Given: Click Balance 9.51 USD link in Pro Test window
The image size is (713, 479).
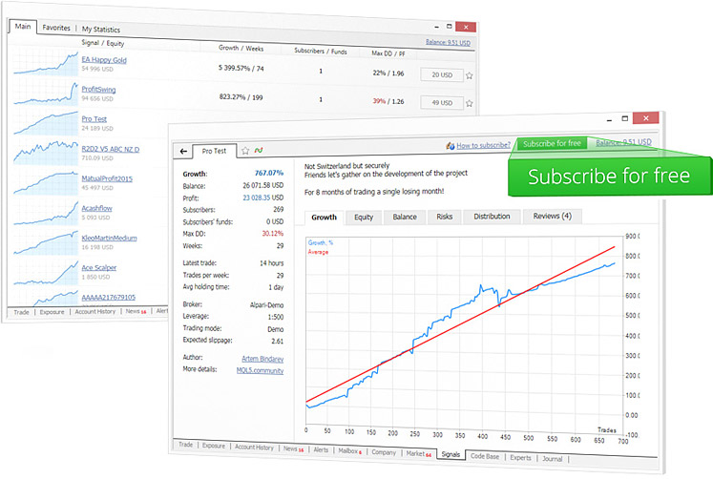Looking at the screenshot, I should click(623, 142).
